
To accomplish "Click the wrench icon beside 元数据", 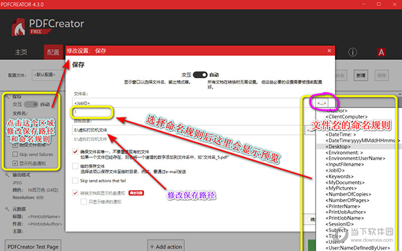I will [7, 209].
